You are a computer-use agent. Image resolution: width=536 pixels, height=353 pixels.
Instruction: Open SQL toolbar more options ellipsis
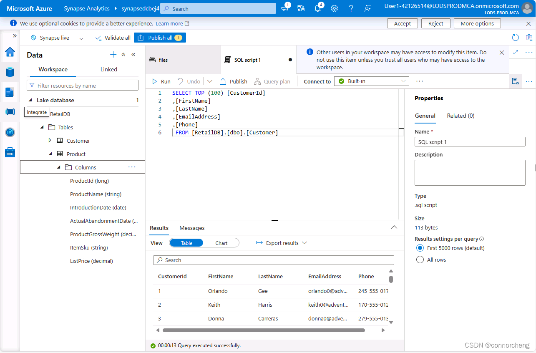(x=420, y=81)
